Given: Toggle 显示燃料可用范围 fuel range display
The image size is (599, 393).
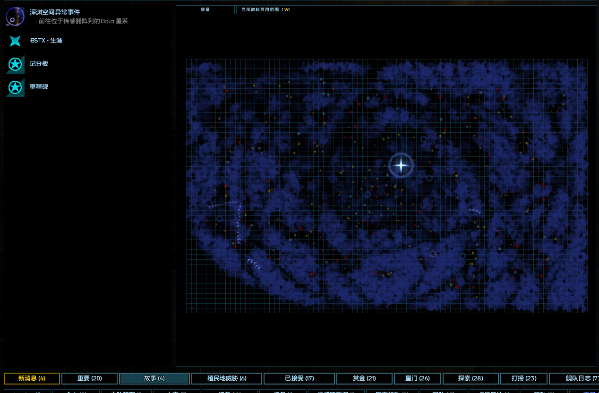Looking at the screenshot, I should click(x=265, y=10).
